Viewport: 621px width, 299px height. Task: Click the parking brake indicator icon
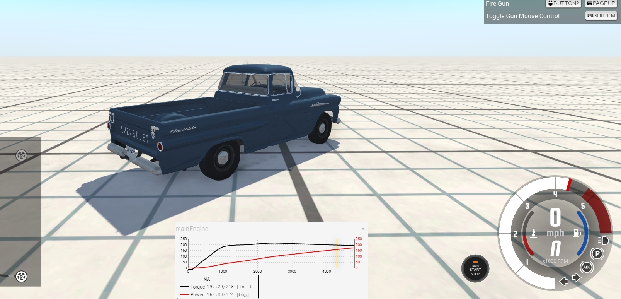597,254
